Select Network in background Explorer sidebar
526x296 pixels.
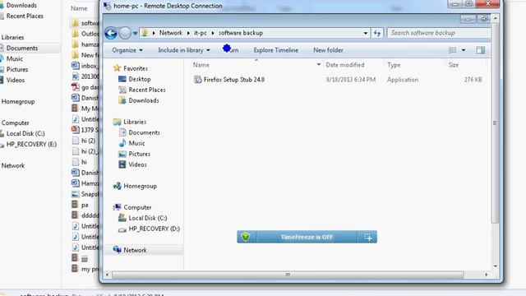(13, 165)
